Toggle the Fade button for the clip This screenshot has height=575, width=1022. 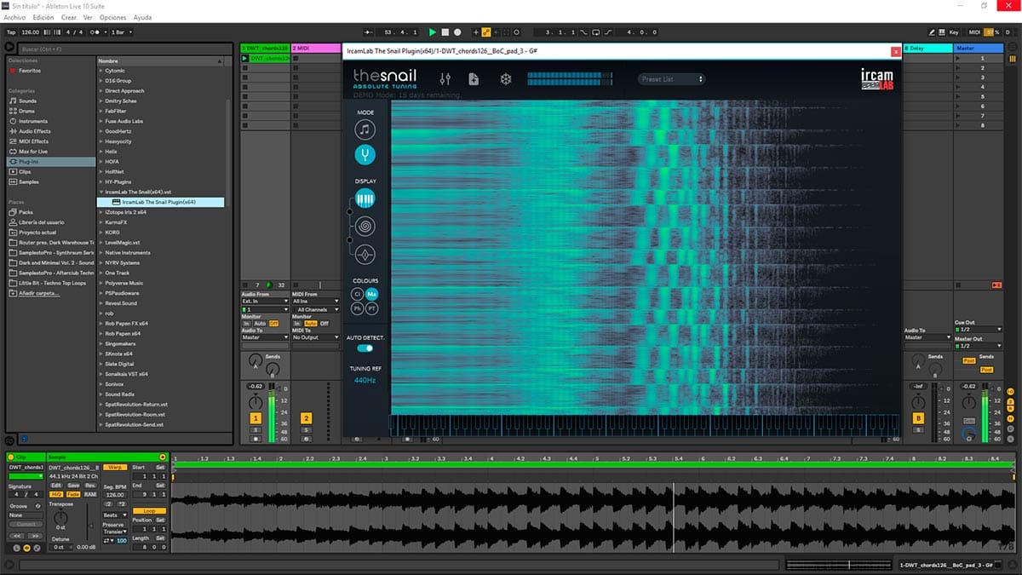coord(73,494)
